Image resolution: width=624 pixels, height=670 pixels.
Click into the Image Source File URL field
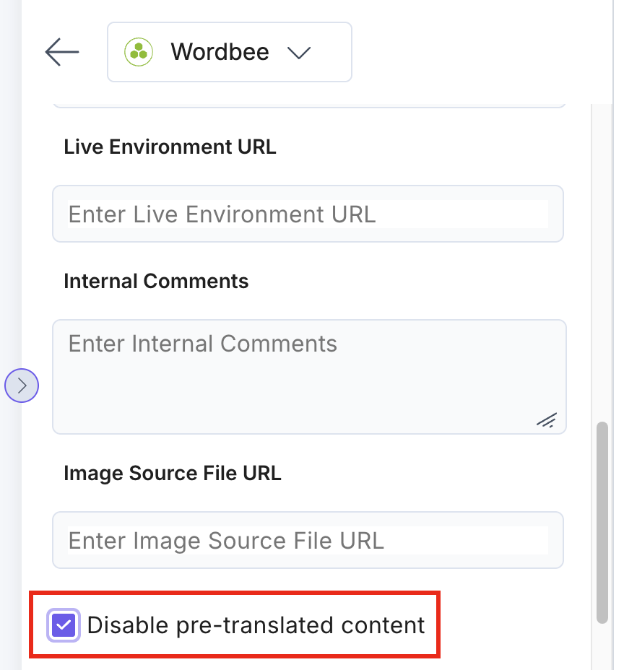pyautogui.click(x=308, y=540)
